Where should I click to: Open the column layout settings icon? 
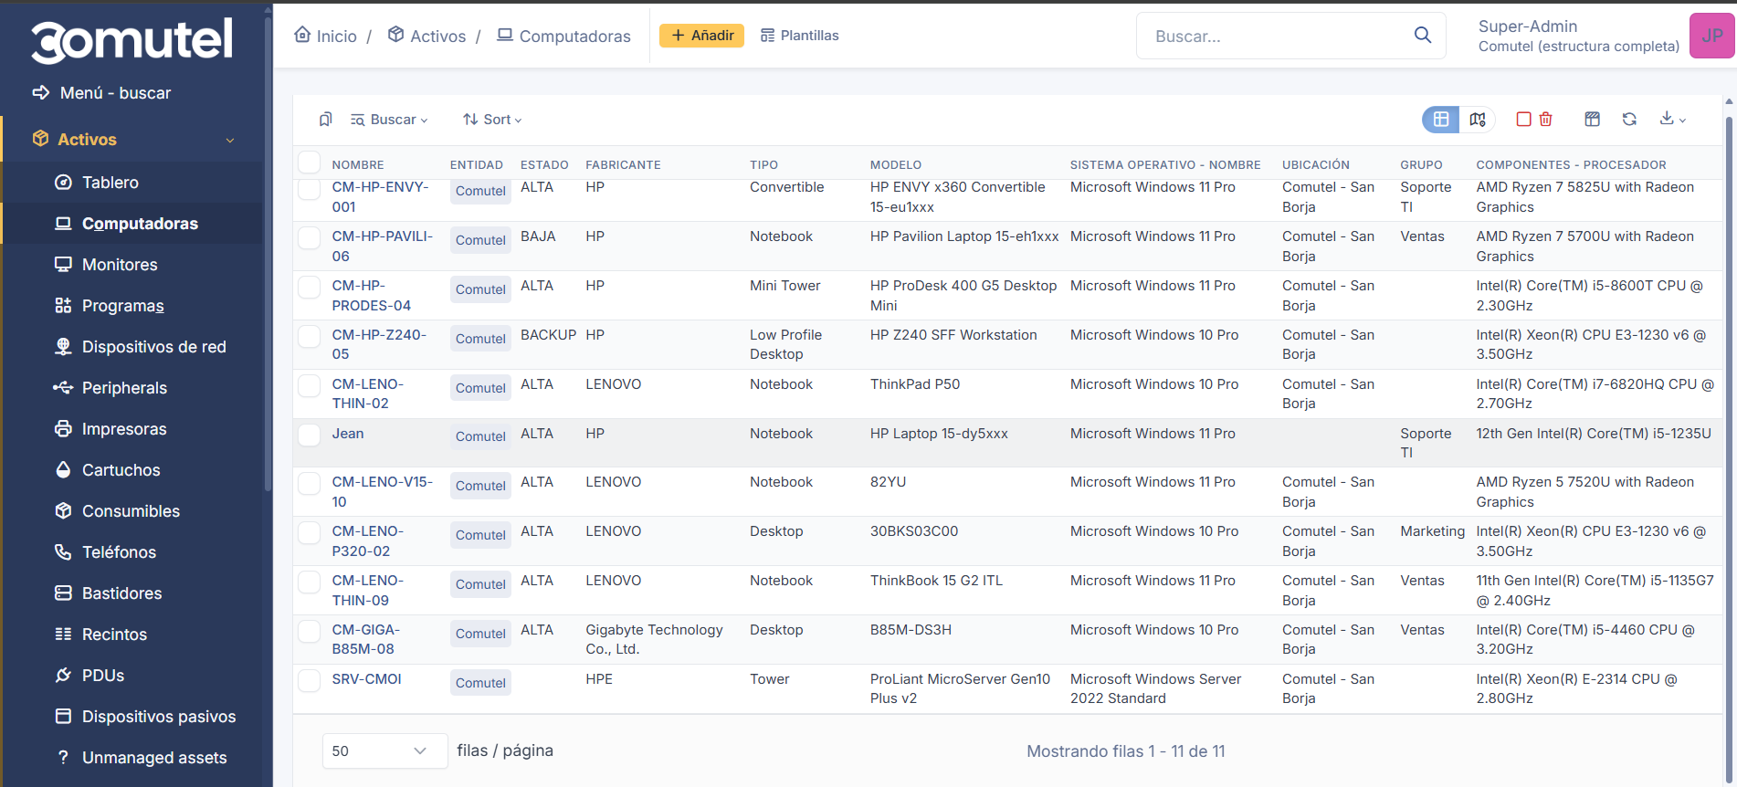click(1592, 120)
